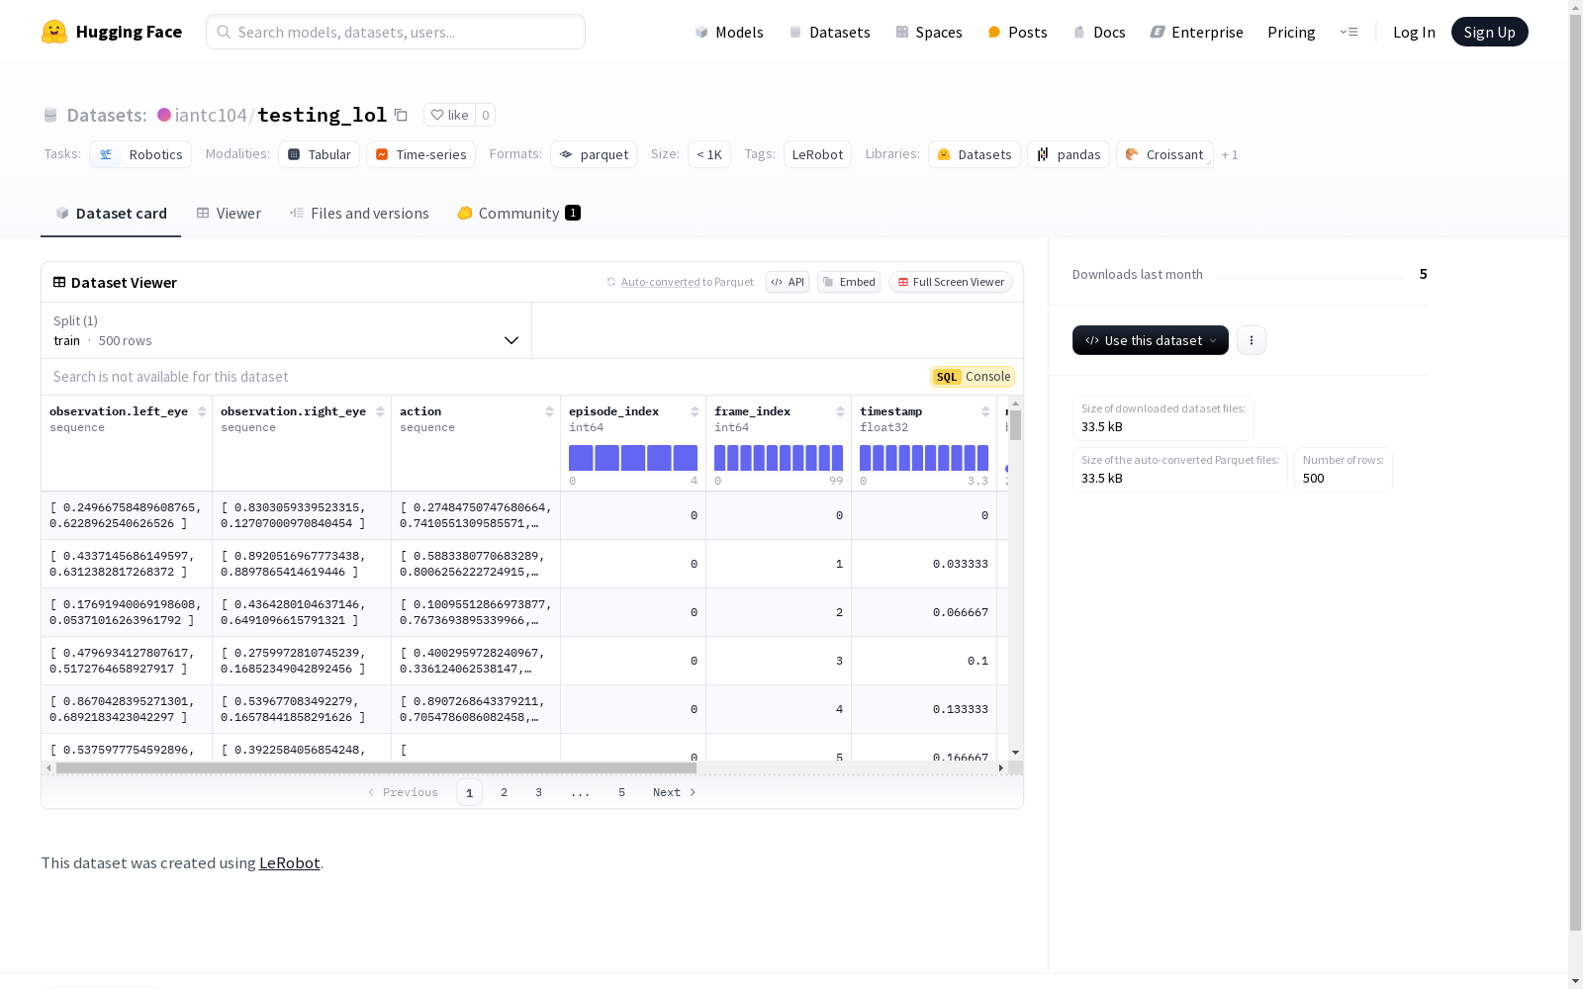The width and height of the screenshot is (1583, 989).
Task: Click the timestamp histogram bars
Action: pos(924,458)
